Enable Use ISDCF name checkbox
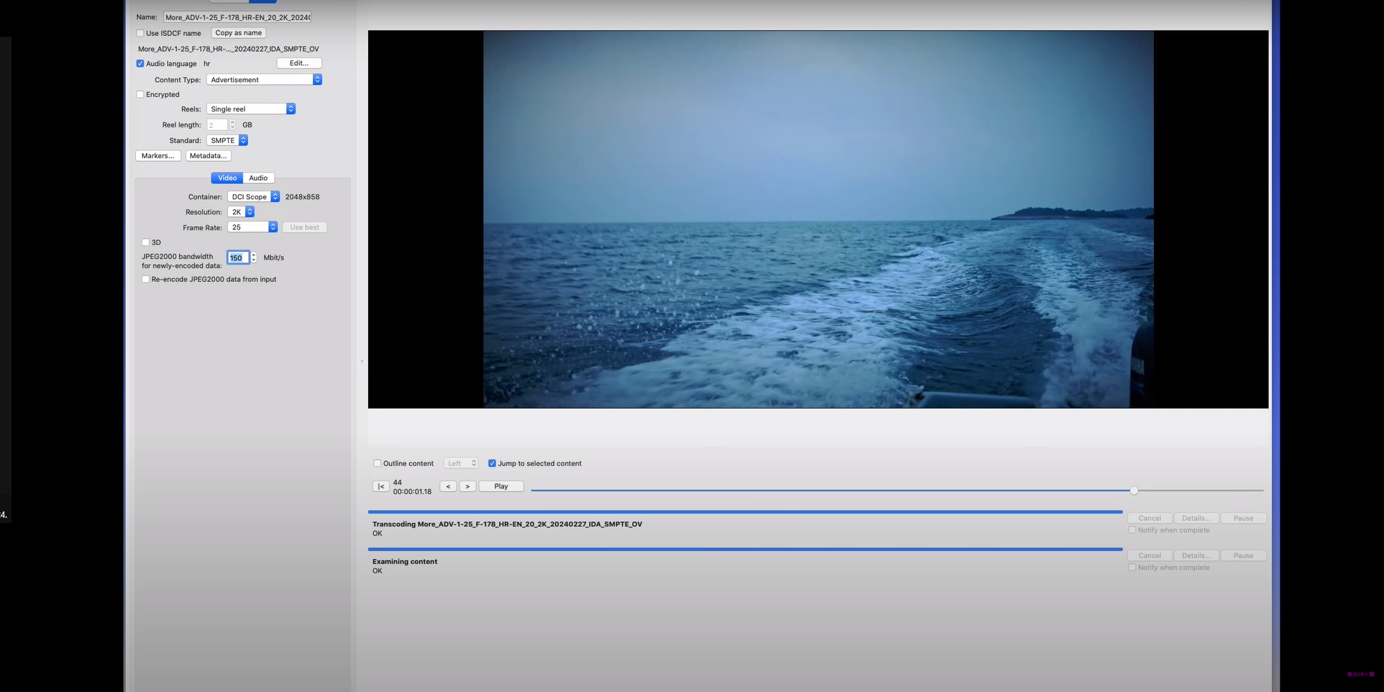 click(140, 33)
